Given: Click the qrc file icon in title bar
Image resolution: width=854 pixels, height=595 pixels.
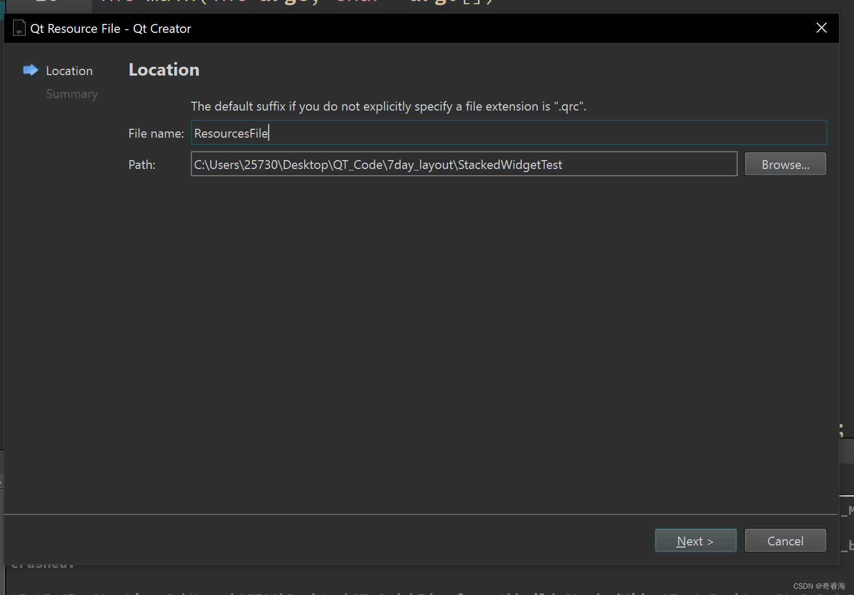Looking at the screenshot, I should (19, 28).
